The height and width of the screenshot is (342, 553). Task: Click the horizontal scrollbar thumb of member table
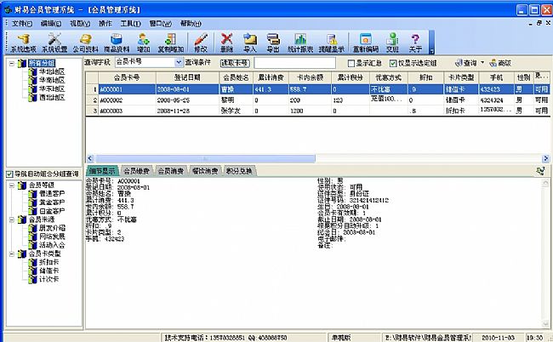coord(205,158)
